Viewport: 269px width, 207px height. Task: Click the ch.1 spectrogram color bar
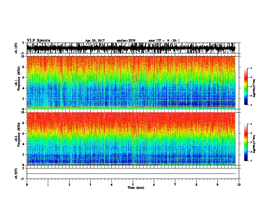tap(246, 86)
